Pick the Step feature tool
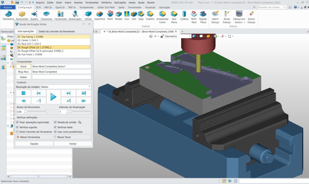 (141, 15)
